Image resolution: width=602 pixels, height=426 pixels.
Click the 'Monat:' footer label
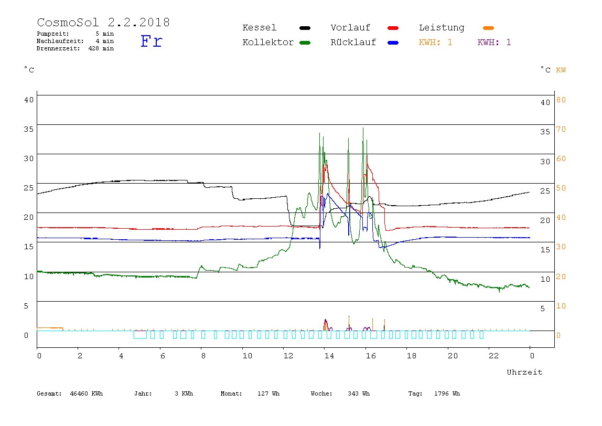tap(231, 393)
